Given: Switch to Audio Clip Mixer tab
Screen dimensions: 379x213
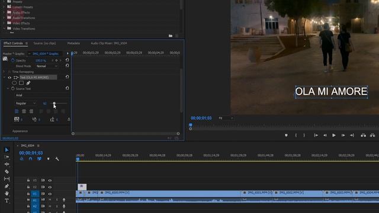Looking at the screenshot, I should 109,43.
